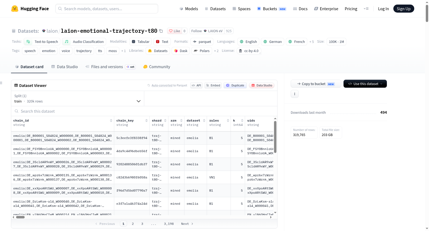Sort the k column
This screenshot has width=429, height=231.
242,121
